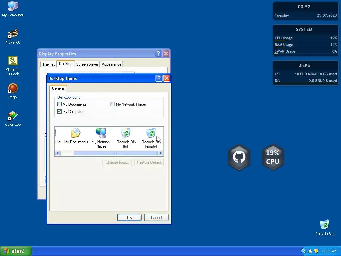Select the Microsoft Outlook desktop icon
The height and width of the screenshot is (256, 341).
pyautogui.click(x=13, y=66)
